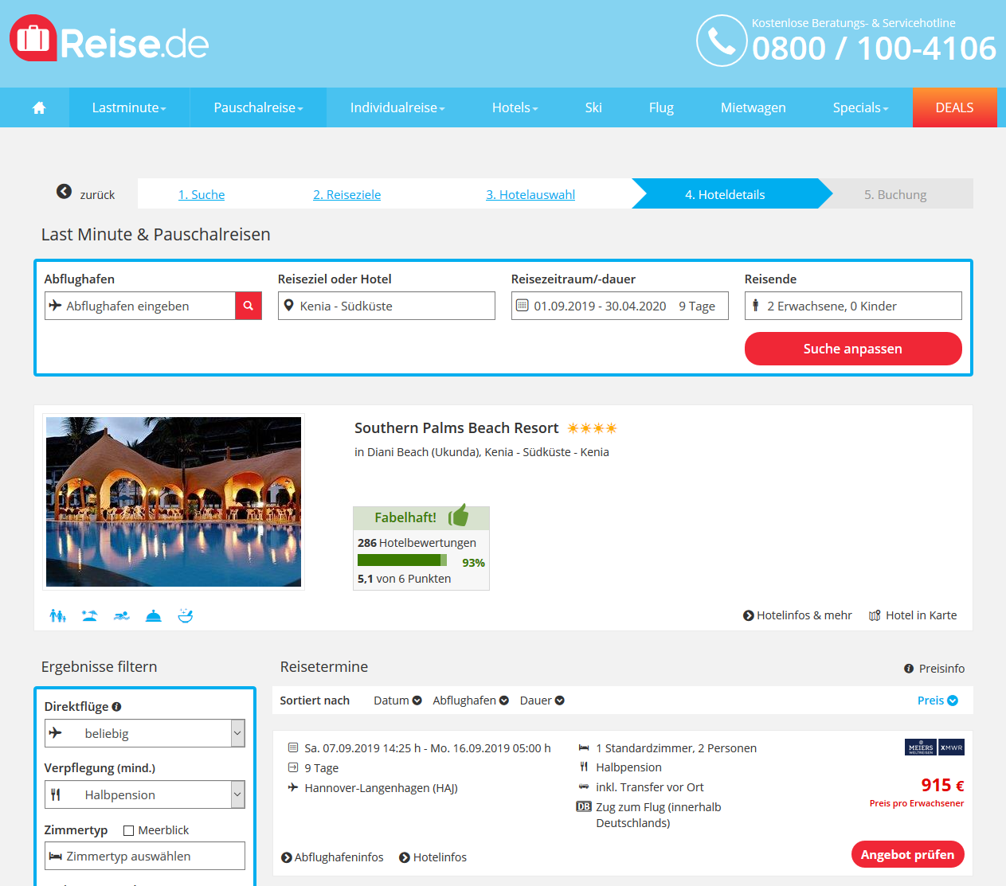Sort results by Datum
Screen dimensions: 1006x886
[397, 701]
